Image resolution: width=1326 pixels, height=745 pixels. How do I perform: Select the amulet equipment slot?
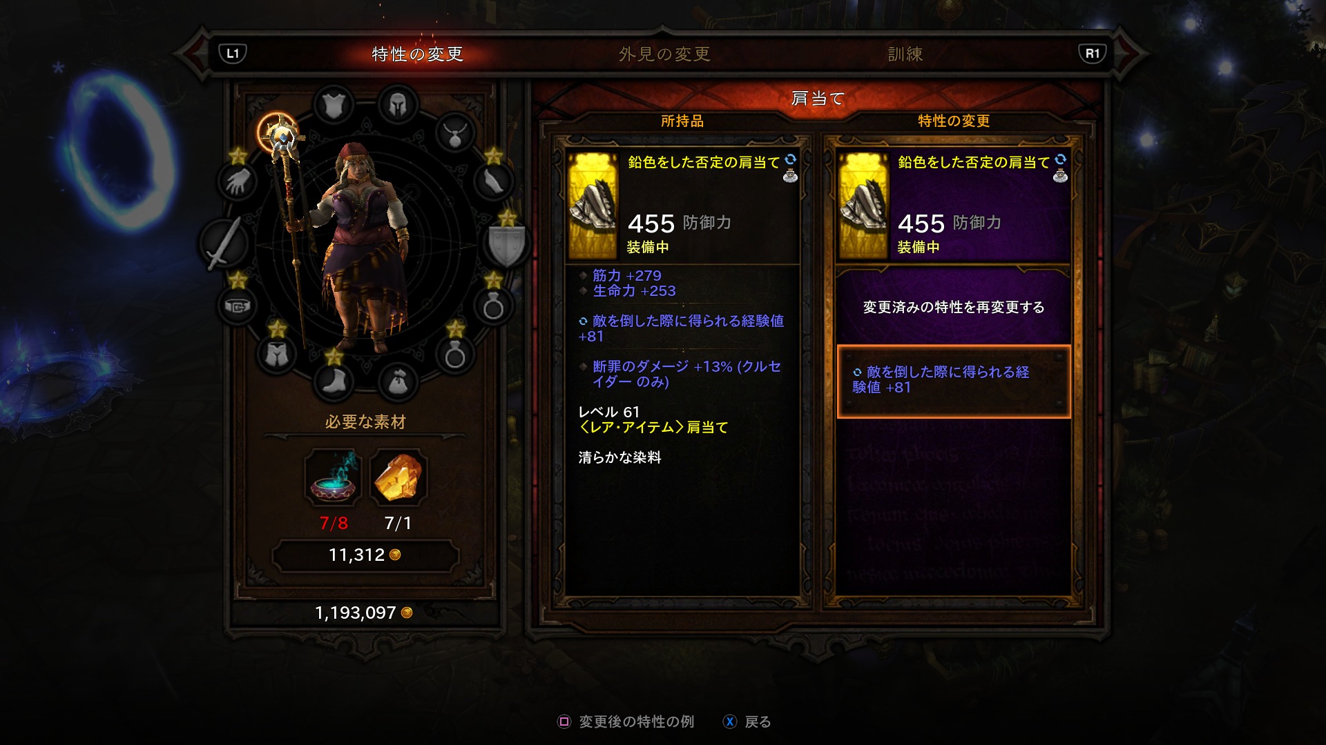(x=454, y=132)
